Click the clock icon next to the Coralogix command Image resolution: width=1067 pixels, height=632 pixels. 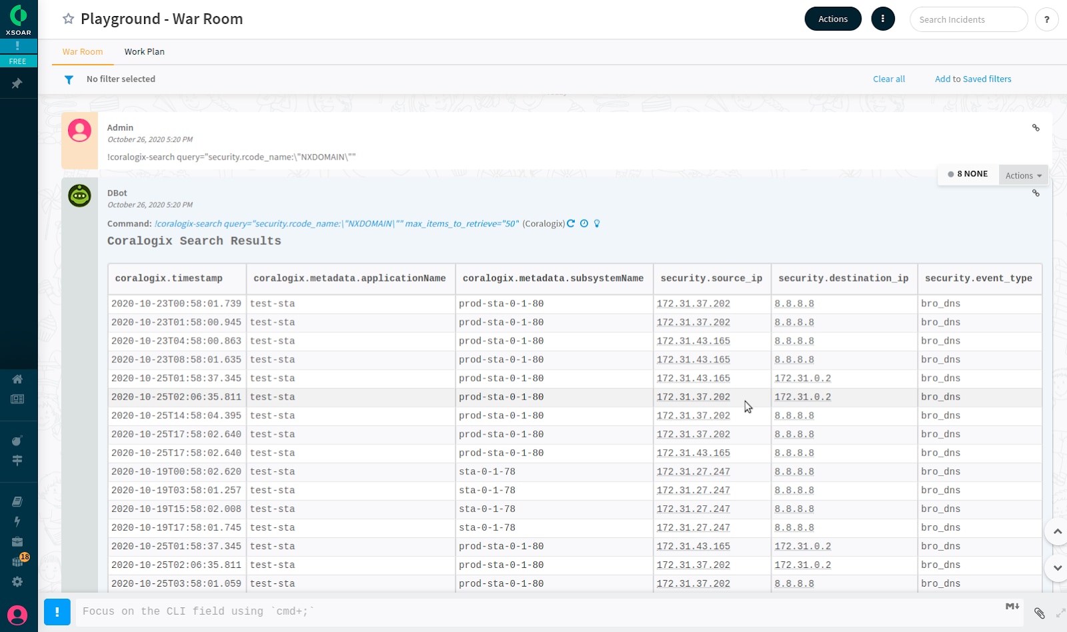coord(584,224)
